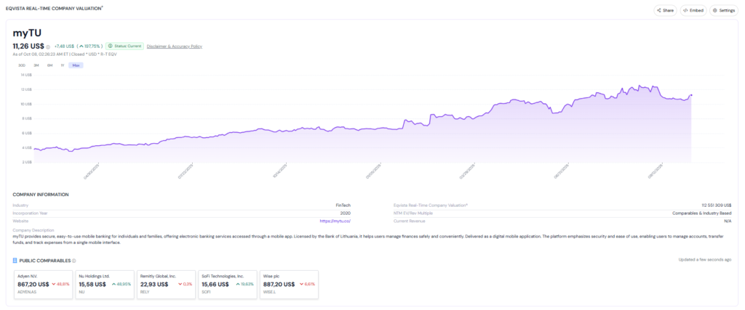Screen dimensions: 745x310
Task: Click the share icon in Share button
Action: 659,10
